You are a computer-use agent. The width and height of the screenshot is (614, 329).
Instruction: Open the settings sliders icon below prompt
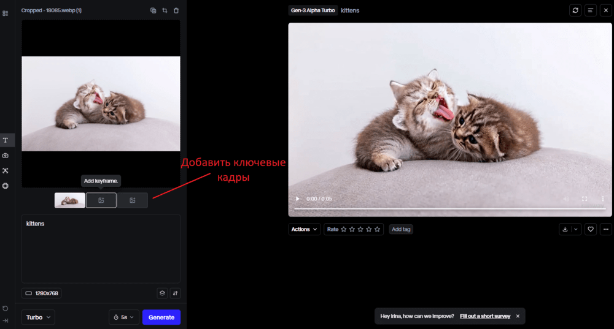tap(175, 293)
